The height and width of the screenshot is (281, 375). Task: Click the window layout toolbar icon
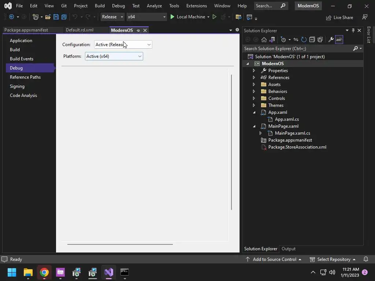(x=249, y=17)
